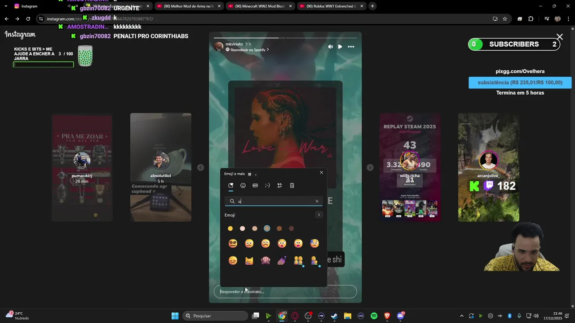Go to the previous story arrow
Viewport: 575px width, 323px height.
[x=200, y=167]
